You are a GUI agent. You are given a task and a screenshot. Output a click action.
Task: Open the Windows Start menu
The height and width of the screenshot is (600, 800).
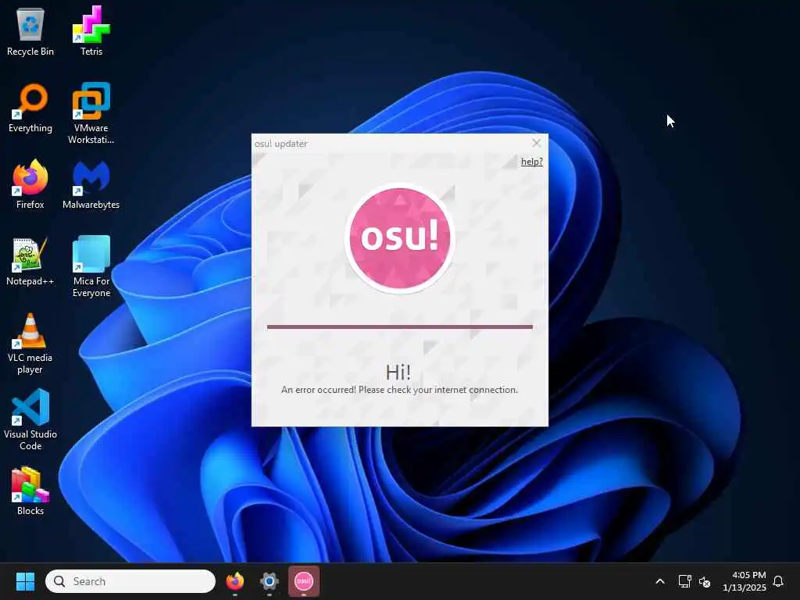tap(25, 581)
